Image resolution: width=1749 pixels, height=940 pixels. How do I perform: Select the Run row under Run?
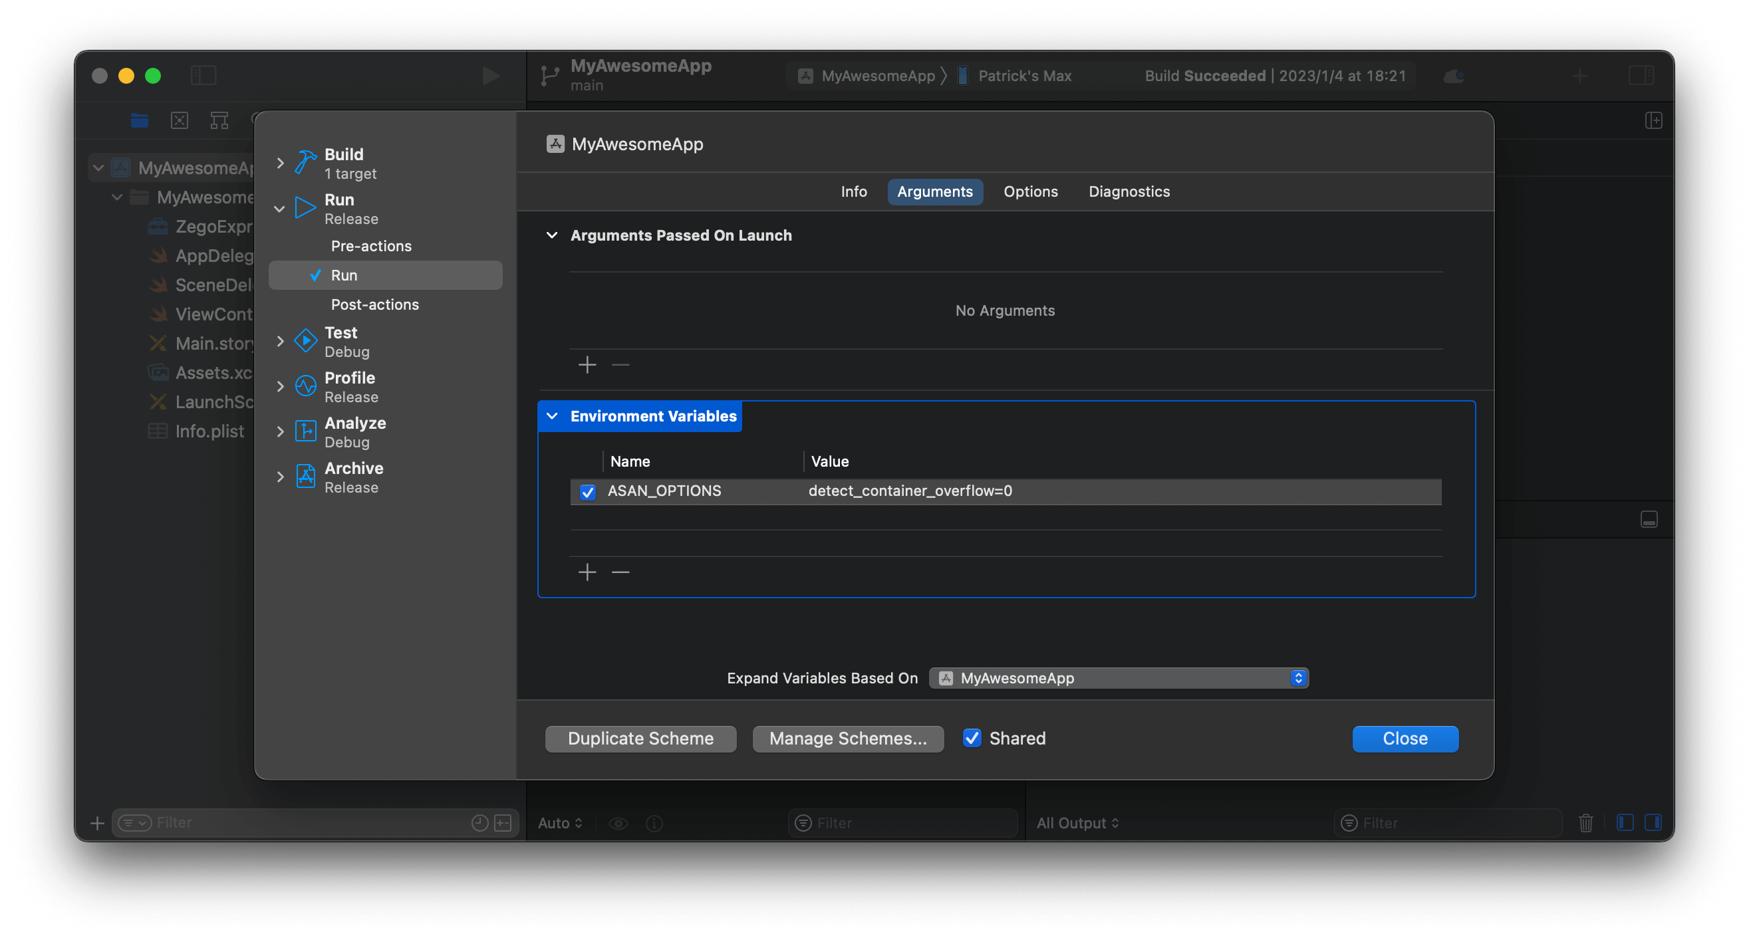pos(385,275)
